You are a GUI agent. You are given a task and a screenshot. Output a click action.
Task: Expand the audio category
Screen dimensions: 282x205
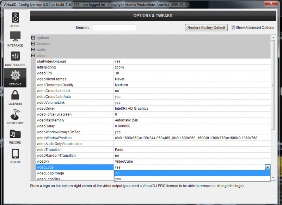[33, 49]
